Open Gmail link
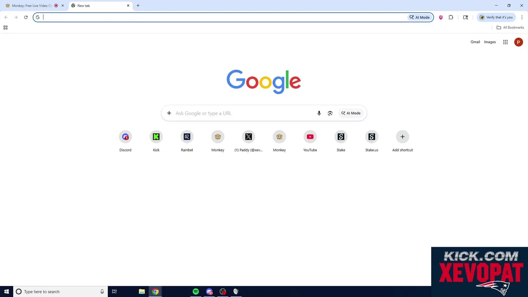 475,42
